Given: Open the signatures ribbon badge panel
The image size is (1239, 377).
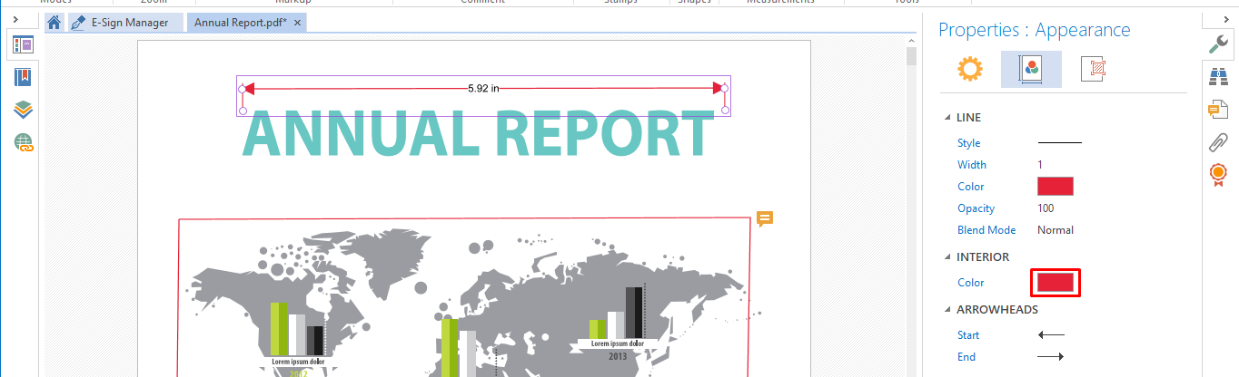Looking at the screenshot, I should (x=1218, y=175).
